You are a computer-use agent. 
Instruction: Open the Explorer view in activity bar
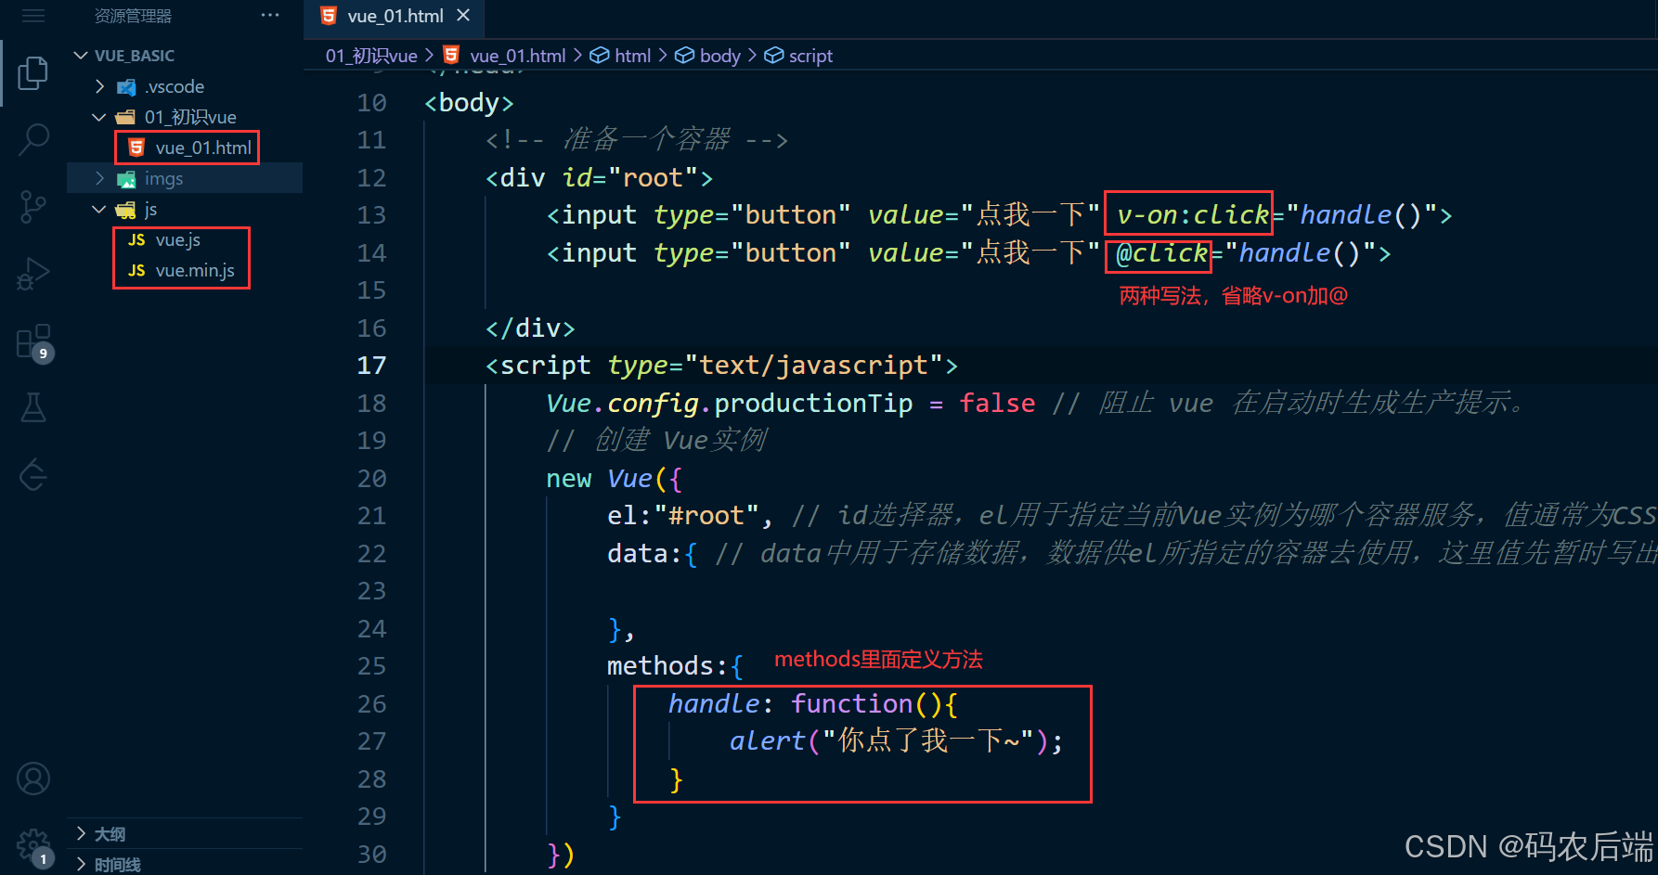(33, 72)
